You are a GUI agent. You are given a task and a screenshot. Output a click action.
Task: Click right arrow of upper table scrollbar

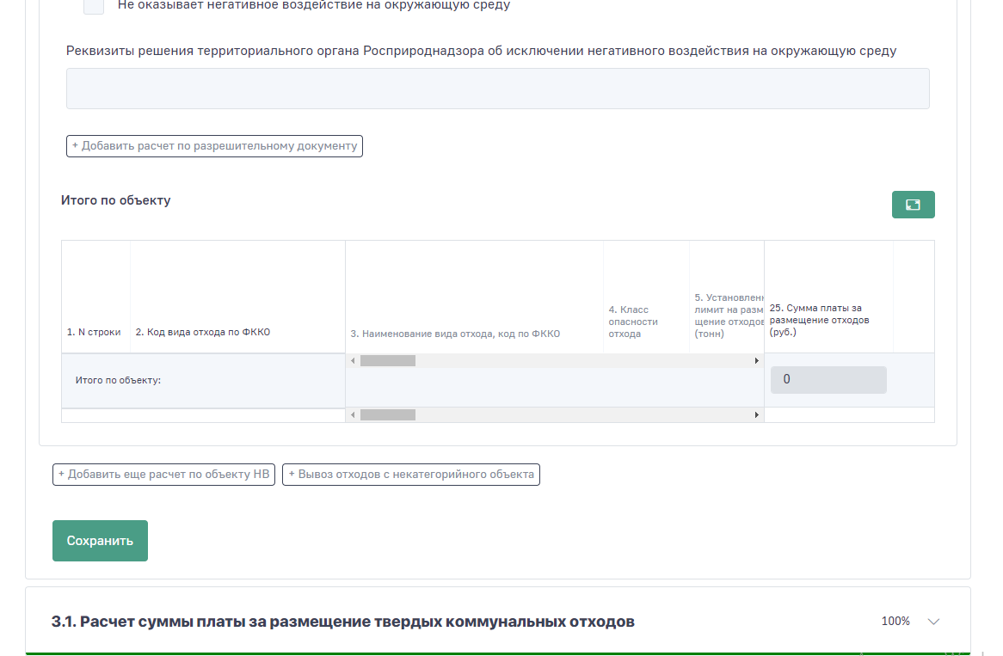[757, 361]
